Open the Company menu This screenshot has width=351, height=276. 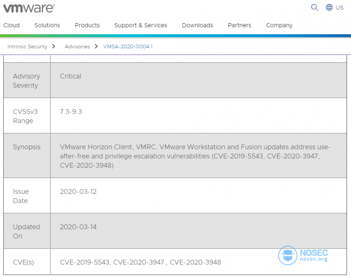(x=279, y=25)
